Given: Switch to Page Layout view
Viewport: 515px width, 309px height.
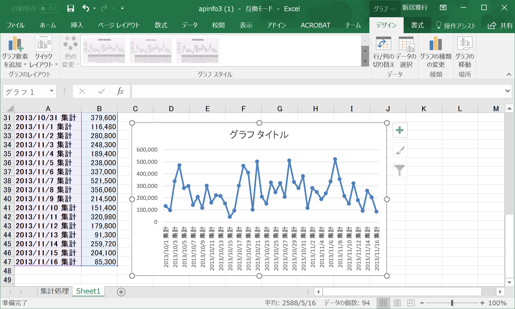Looking at the screenshot, I should click(397, 303).
